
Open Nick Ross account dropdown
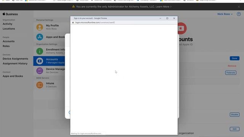click(225, 14)
